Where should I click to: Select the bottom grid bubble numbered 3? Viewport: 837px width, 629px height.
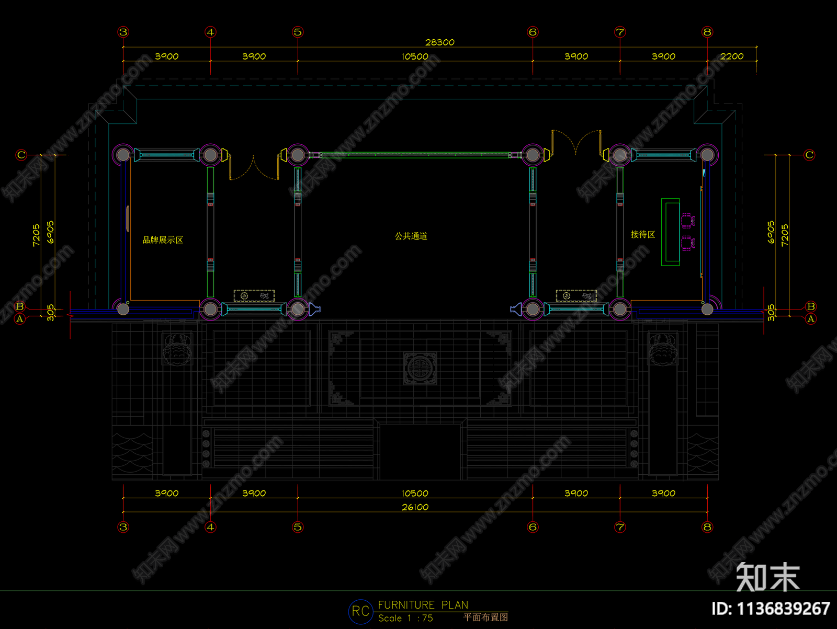pyautogui.click(x=123, y=527)
